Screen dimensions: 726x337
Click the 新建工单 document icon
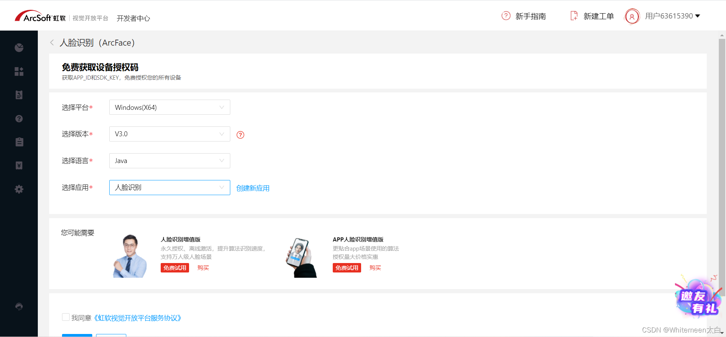(574, 16)
